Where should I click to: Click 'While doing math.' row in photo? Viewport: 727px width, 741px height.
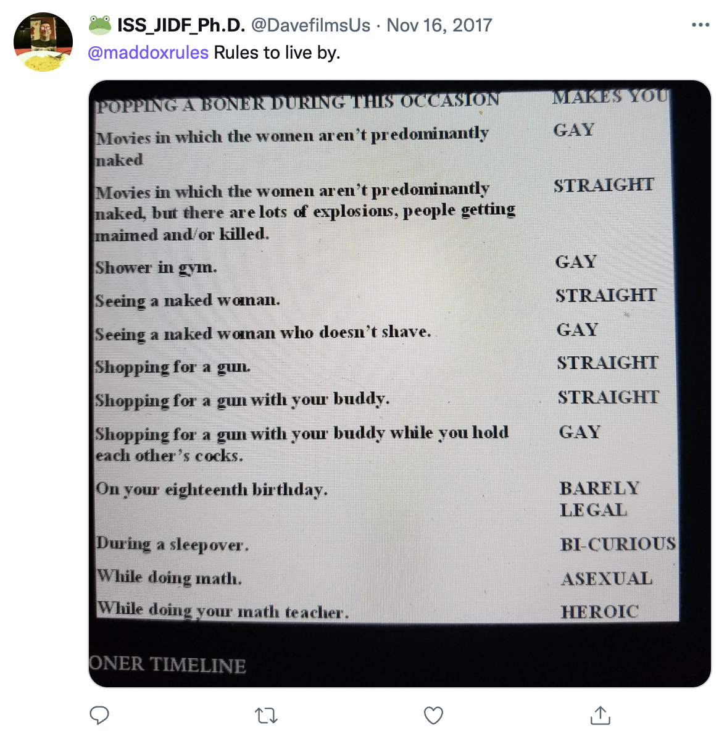point(169,577)
